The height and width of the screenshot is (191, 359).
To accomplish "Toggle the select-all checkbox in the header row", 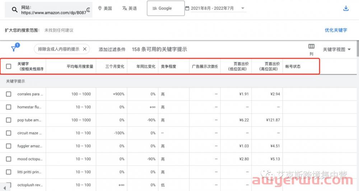I will click(9, 66).
